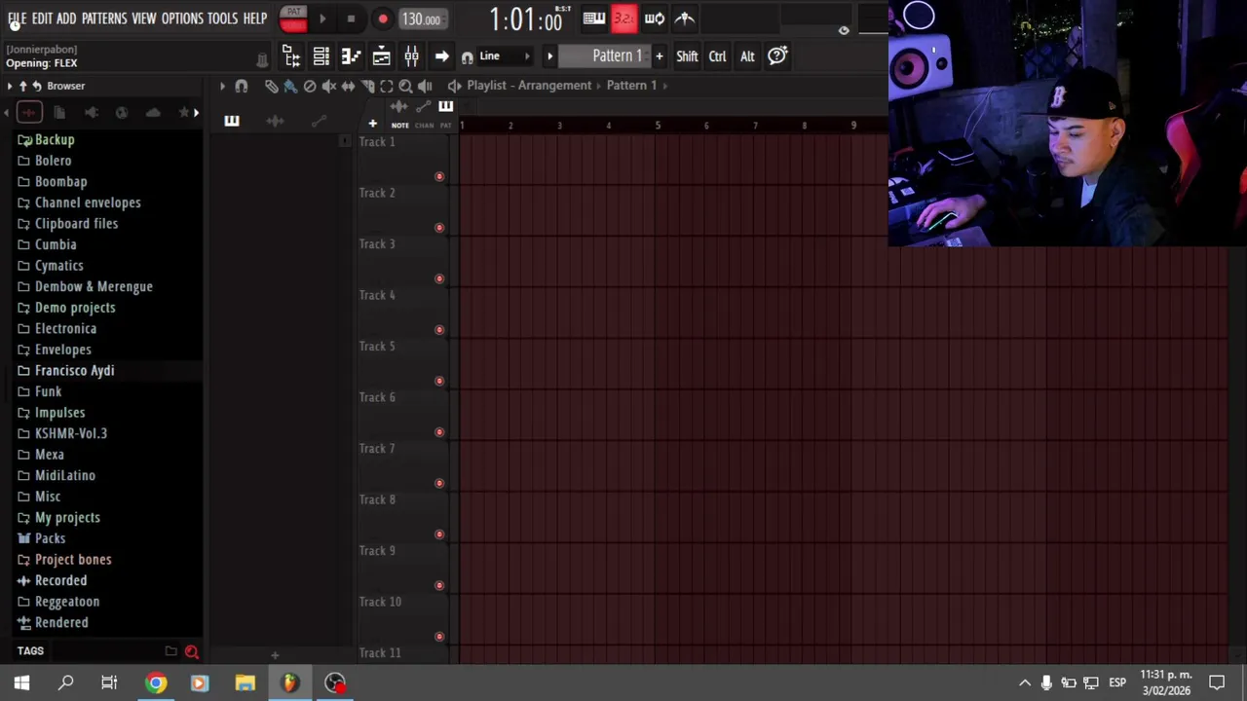Select the Zoom magnifier tool
The width and height of the screenshot is (1247, 701).
click(x=405, y=86)
